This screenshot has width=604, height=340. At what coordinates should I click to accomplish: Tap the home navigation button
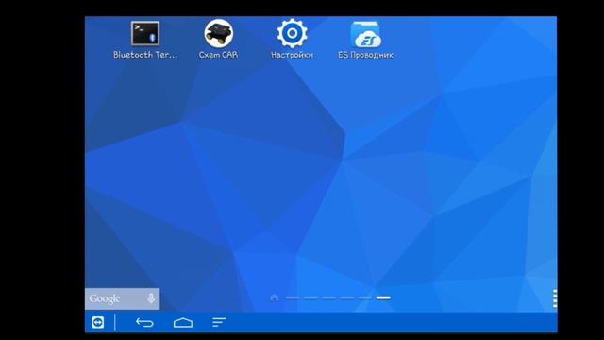tap(183, 322)
